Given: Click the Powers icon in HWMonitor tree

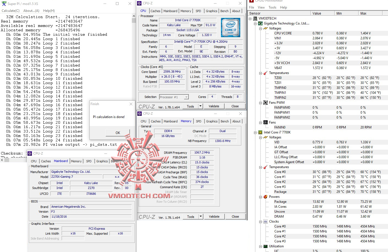Looking at the screenshot, I should (x=265, y=197).
